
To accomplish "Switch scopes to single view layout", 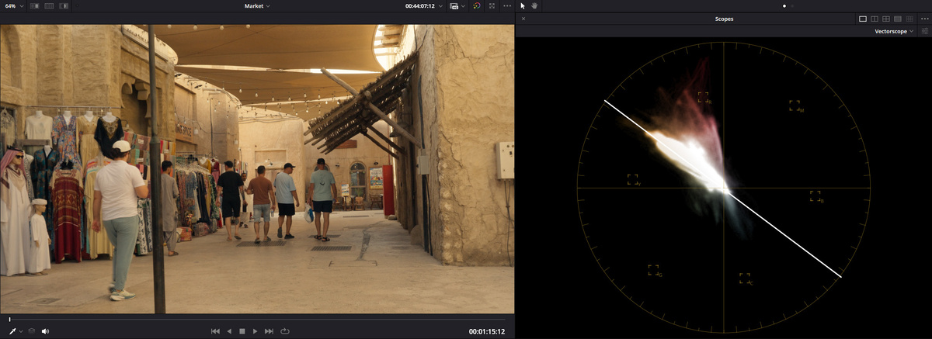I will 863,19.
